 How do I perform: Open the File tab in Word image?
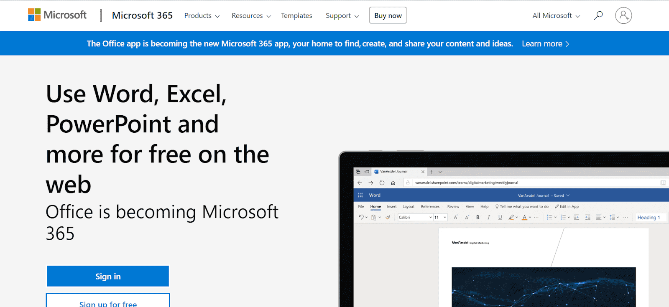point(361,206)
